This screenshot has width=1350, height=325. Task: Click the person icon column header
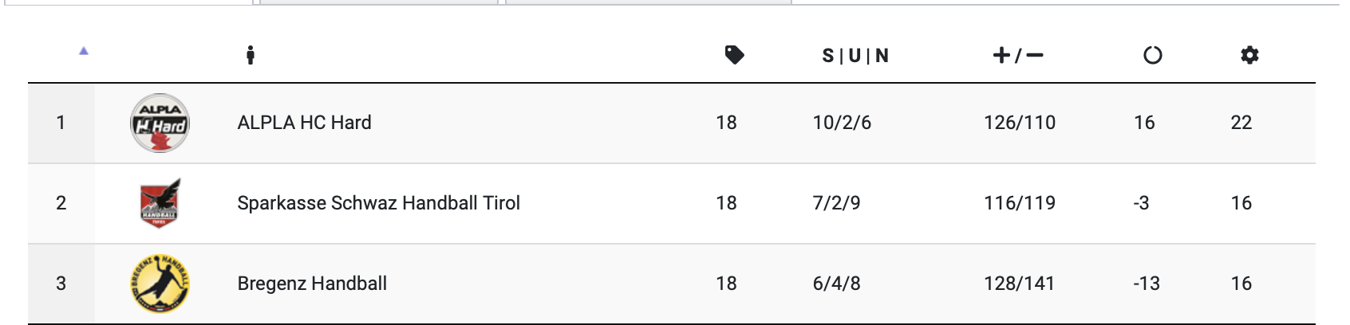click(x=251, y=55)
